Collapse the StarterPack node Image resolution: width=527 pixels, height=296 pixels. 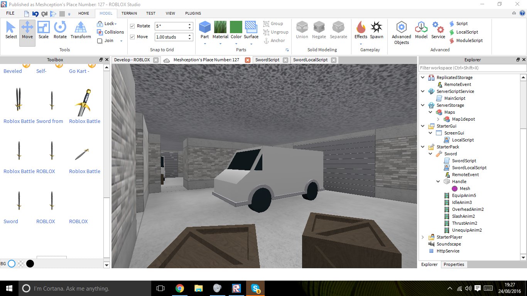click(x=422, y=147)
